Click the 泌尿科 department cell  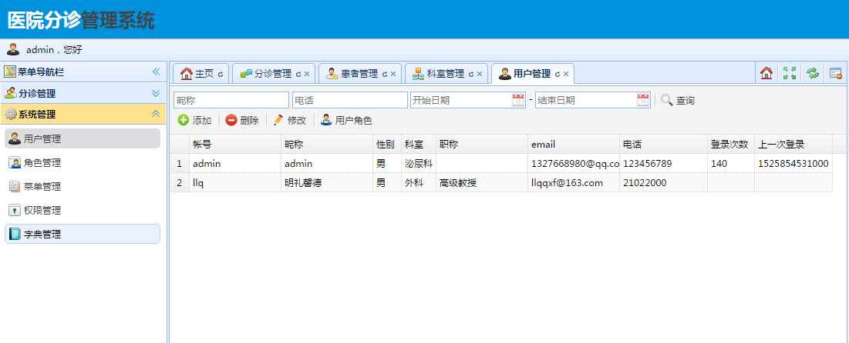pos(419,163)
